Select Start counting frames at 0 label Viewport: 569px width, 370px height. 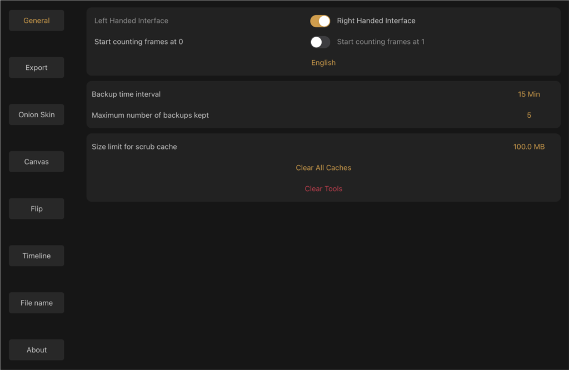(138, 42)
